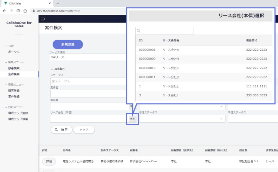Collapse the 検索条件 section
Viewport: 278px width, 172px height.
[x=52, y=69]
